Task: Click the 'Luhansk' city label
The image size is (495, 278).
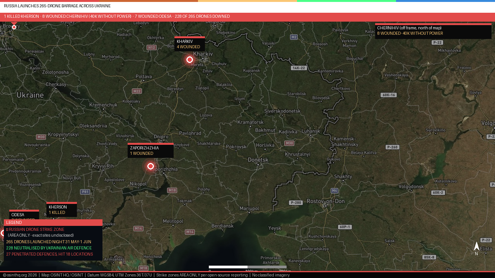Action: click(x=311, y=131)
